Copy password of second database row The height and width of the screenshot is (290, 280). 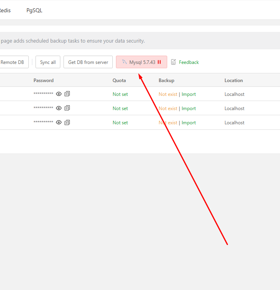[67, 108]
